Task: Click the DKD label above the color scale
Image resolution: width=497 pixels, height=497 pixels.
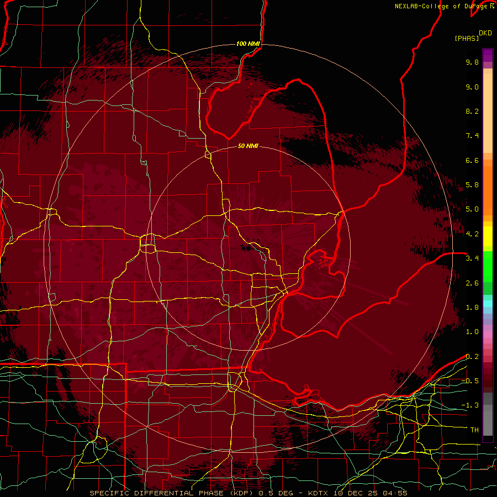Action: click(485, 33)
